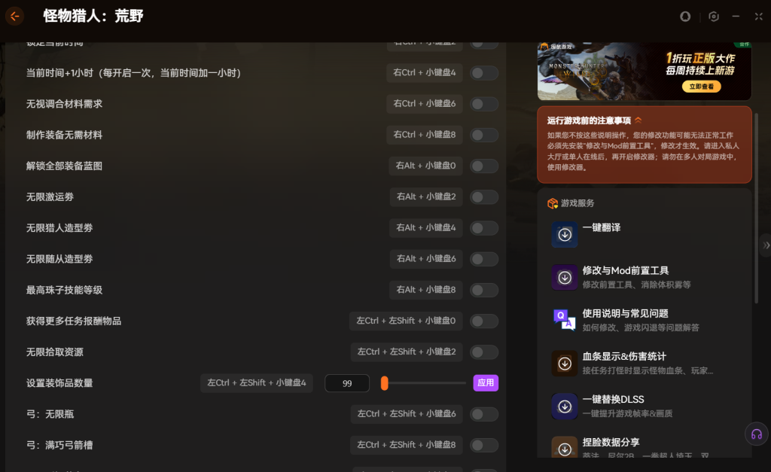Click the decoration quantity field showing 99
771x472 pixels.
click(347, 383)
